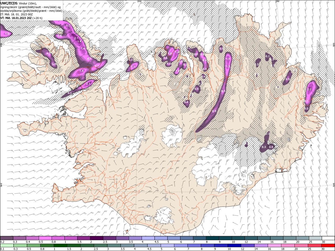Click the 2.0 snowfall value on east coast

pyautogui.click(x=309, y=89)
